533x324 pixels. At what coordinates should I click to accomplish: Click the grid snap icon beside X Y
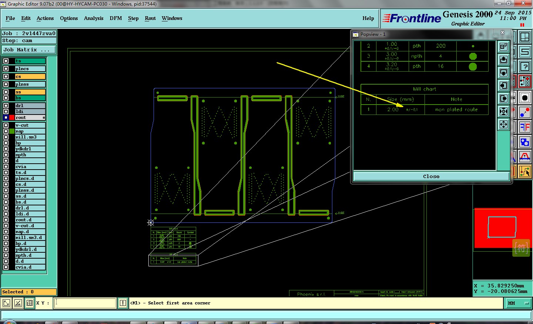[x=30, y=303]
